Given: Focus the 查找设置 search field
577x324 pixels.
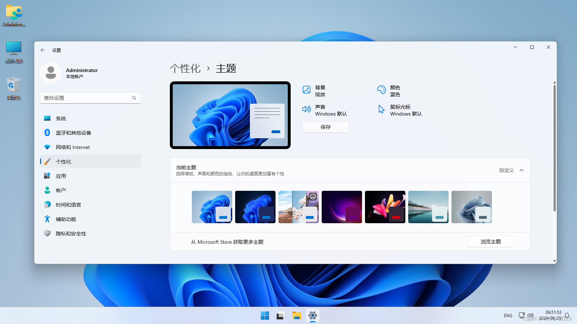Looking at the screenshot, I should (91, 98).
